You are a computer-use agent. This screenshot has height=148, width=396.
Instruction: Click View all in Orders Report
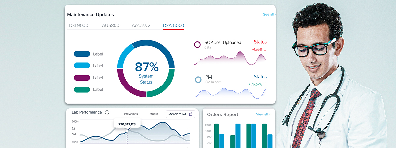[x=262, y=114]
